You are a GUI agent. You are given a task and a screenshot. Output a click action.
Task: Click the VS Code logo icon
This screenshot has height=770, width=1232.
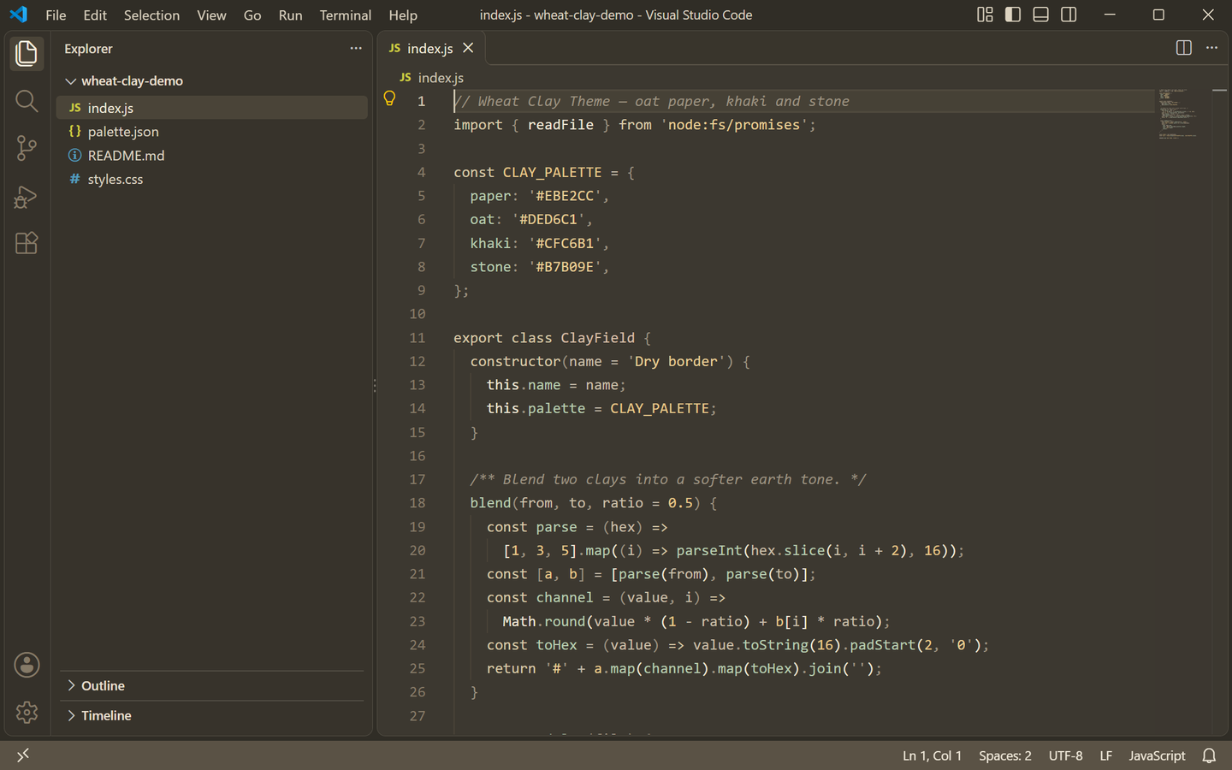(18, 15)
